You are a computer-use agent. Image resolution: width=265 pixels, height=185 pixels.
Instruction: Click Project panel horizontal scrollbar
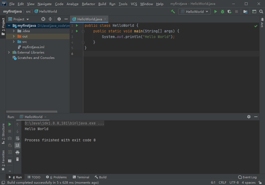32,112
